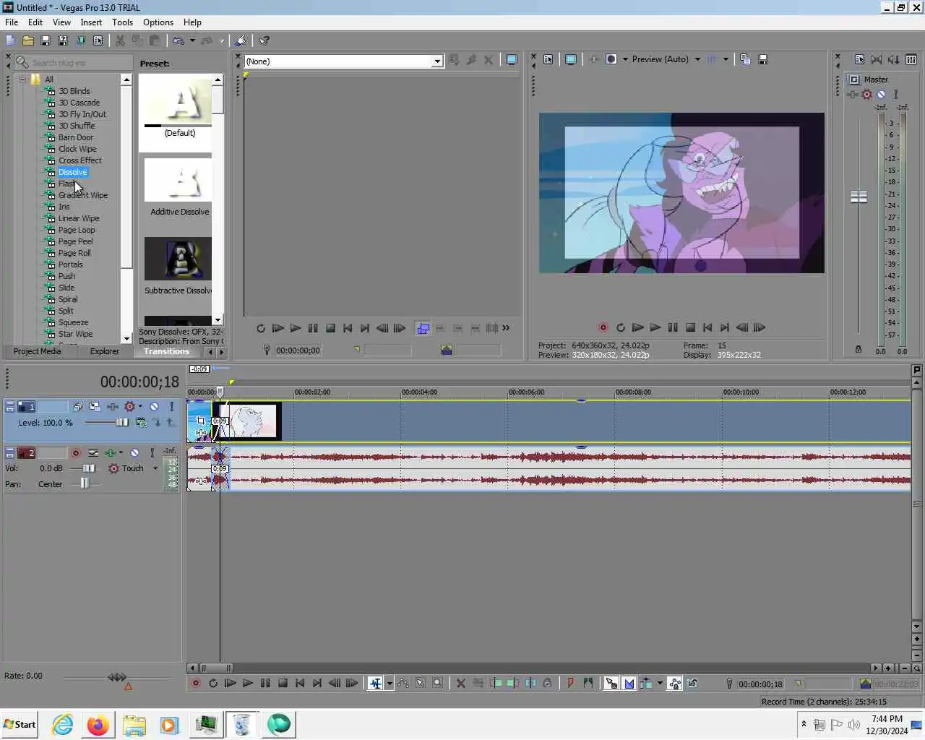The height and width of the screenshot is (740, 925).
Task: Arm audio track 2 for record
Action: tap(75, 453)
